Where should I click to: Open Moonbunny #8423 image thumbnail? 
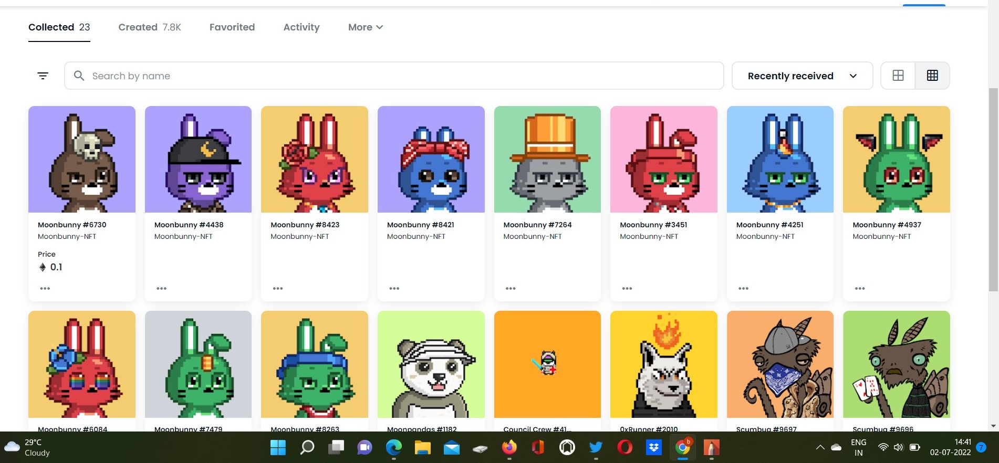click(x=315, y=160)
